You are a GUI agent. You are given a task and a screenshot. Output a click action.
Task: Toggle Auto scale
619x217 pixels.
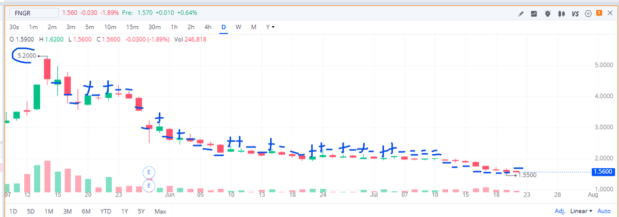[604, 211]
